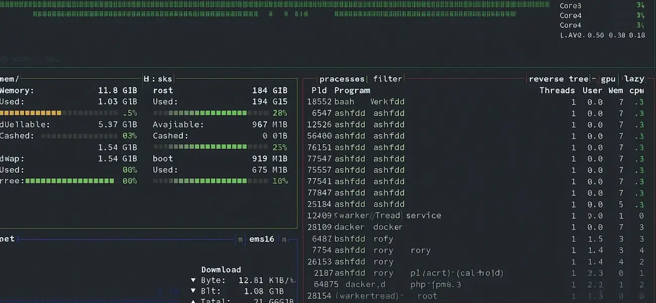Switch the lazy sorting mode selector
Image resolution: width=656 pixels, height=303 pixels.
(634, 79)
